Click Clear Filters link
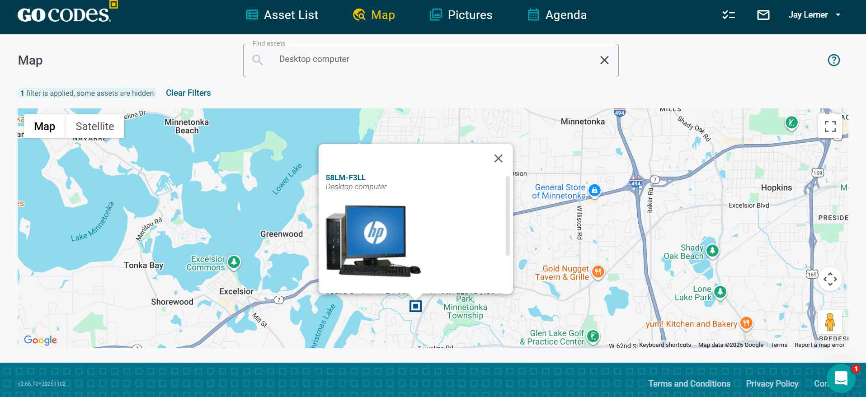Screen dimensions: 866x397 pyautogui.click(x=188, y=93)
